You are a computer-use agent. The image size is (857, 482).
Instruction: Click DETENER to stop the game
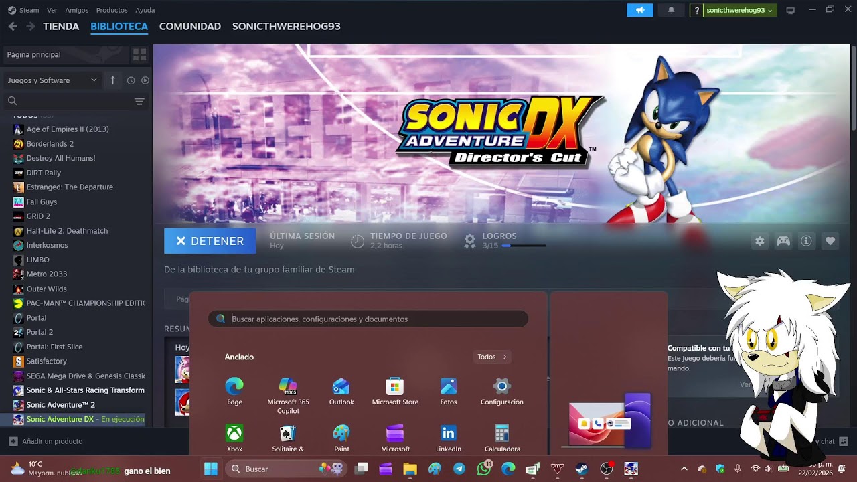pos(210,241)
